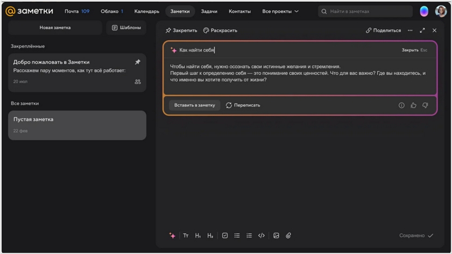Expand the "Все проекты" dropdown
Viewport: 452px width, 254px height.
[x=280, y=11]
